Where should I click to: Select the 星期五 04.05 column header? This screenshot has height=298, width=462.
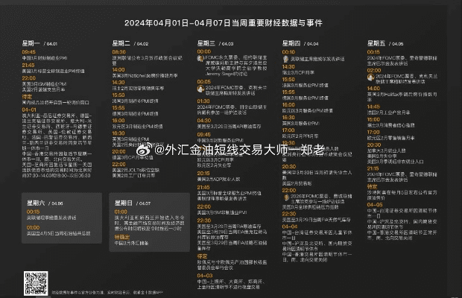tap(381, 43)
